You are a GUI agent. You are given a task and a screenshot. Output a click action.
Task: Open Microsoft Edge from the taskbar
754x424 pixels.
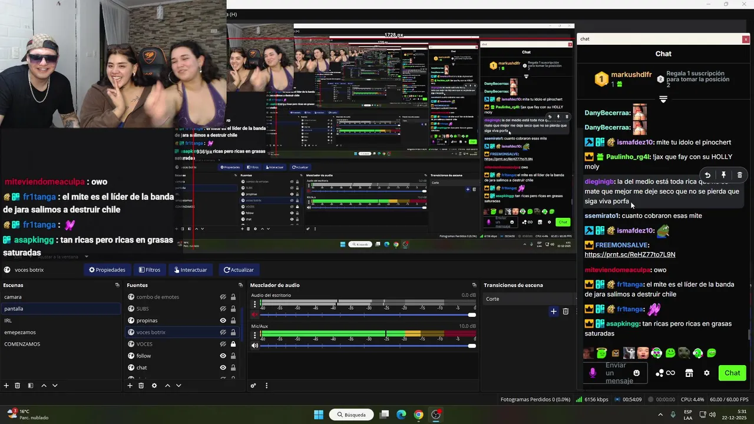[401, 415]
